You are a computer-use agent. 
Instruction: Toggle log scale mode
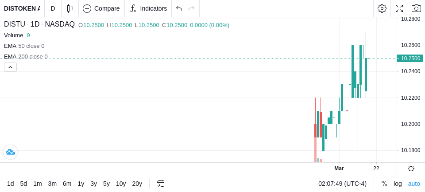398,184
